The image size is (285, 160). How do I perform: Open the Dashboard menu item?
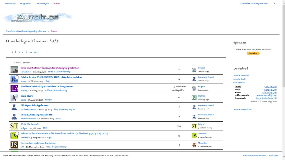coord(10,4)
